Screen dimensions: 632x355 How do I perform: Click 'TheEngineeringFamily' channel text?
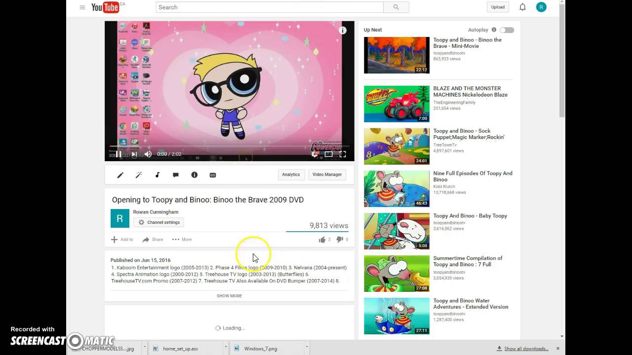(x=454, y=103)
